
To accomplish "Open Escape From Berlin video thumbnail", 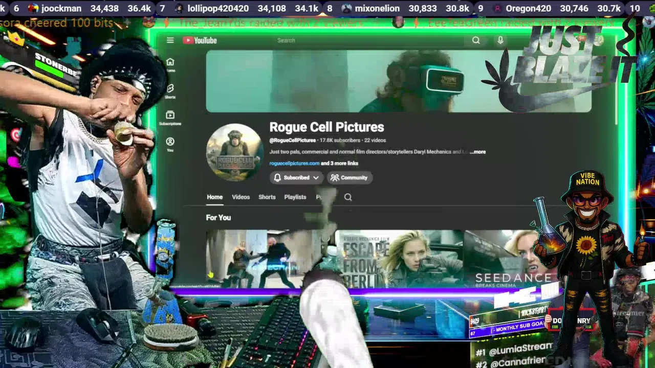I will 399,259.
